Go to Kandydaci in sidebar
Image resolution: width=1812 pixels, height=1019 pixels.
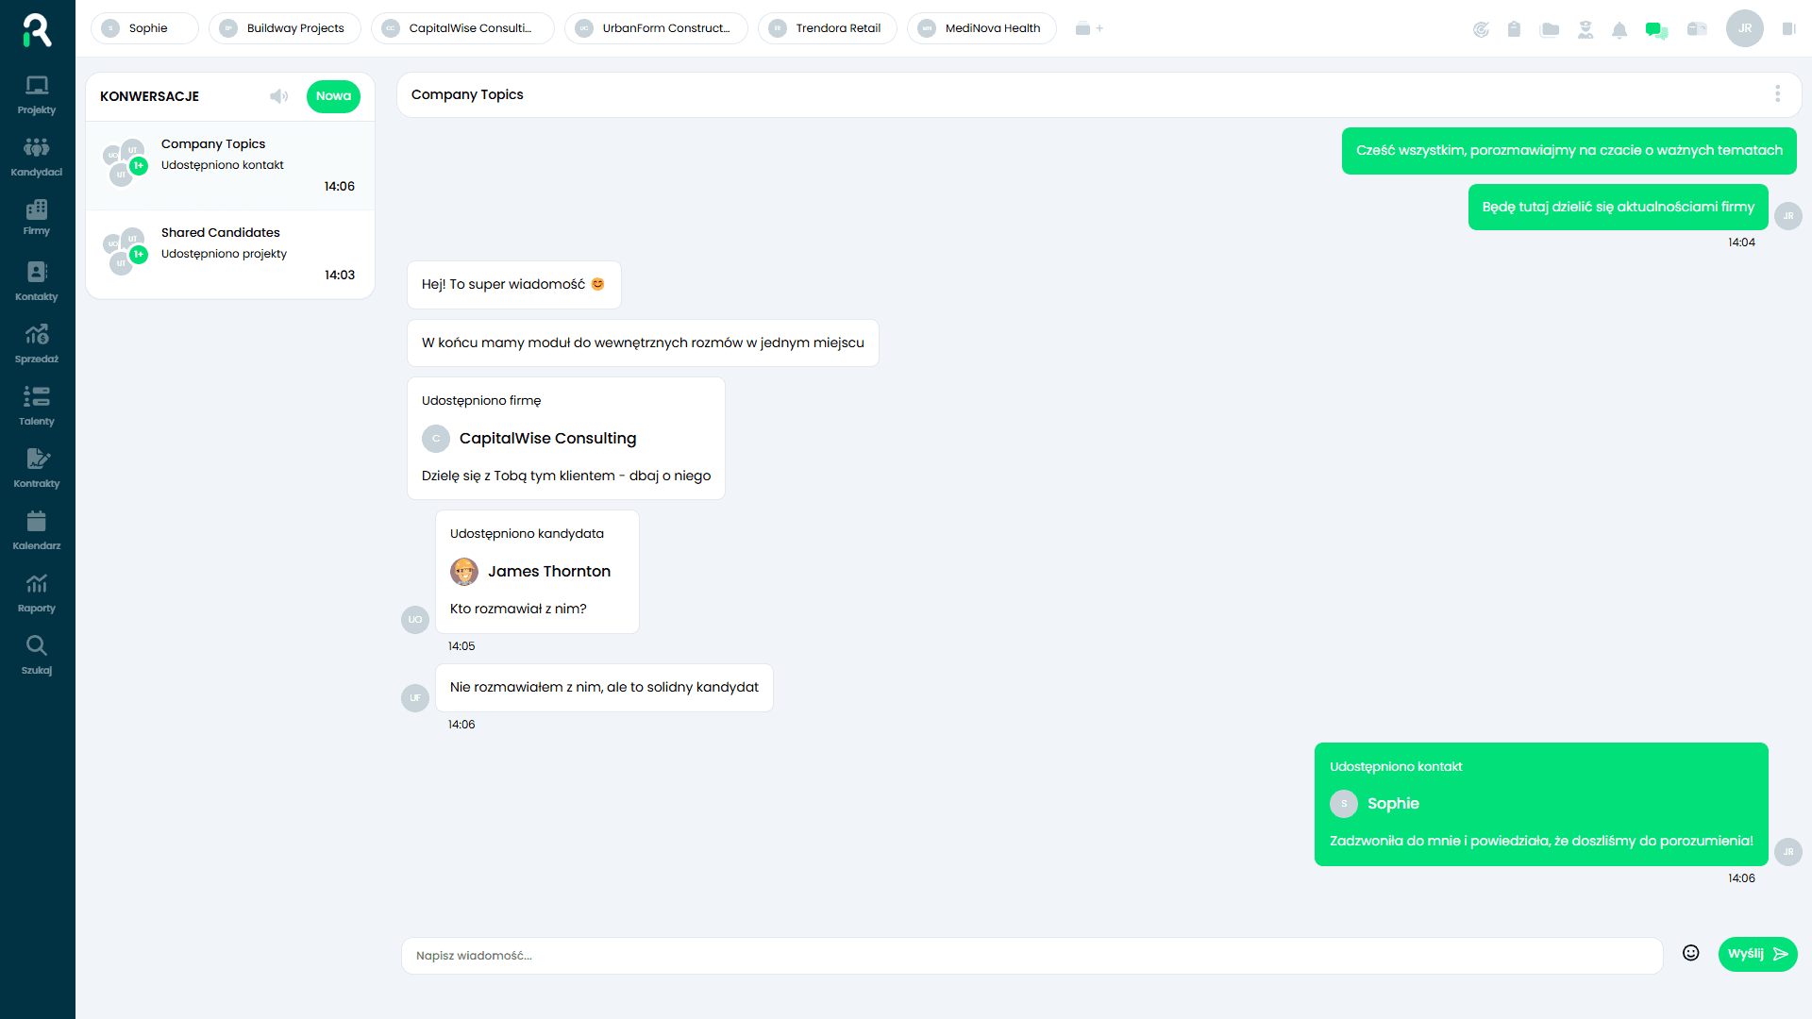click(37, 157)
